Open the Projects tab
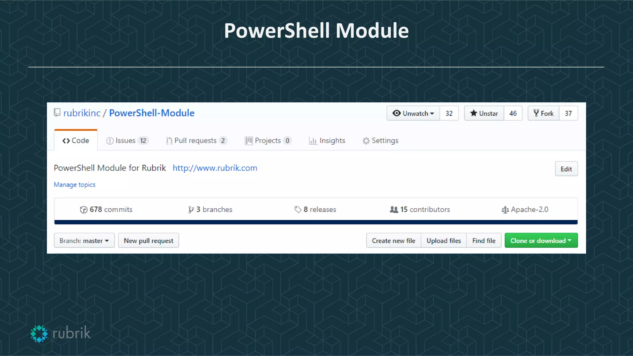 (268, 141)
